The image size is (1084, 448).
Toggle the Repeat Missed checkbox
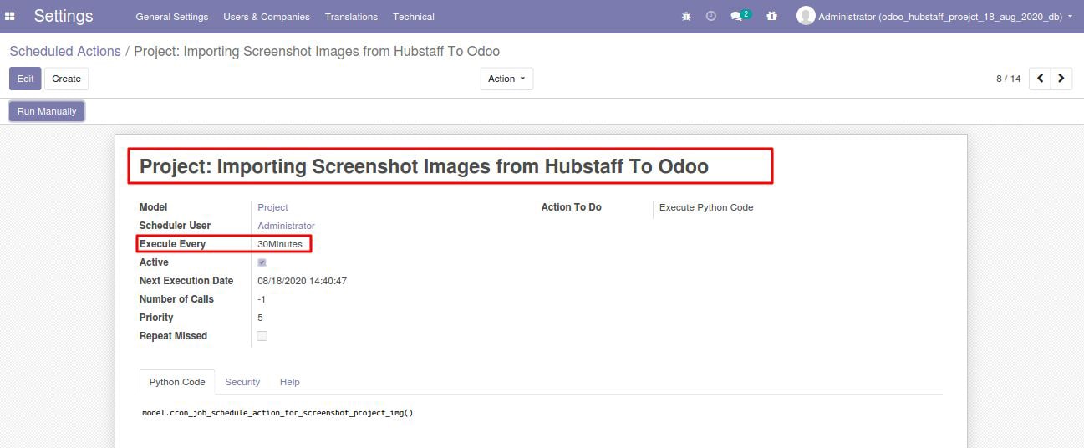click(262, 336)
